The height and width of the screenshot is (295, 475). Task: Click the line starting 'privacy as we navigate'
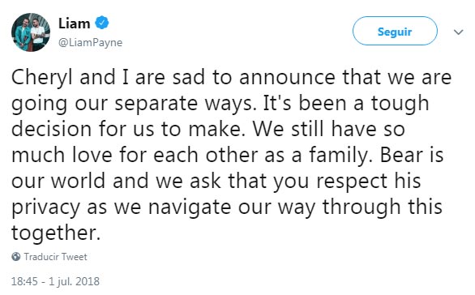pos(227,207)
